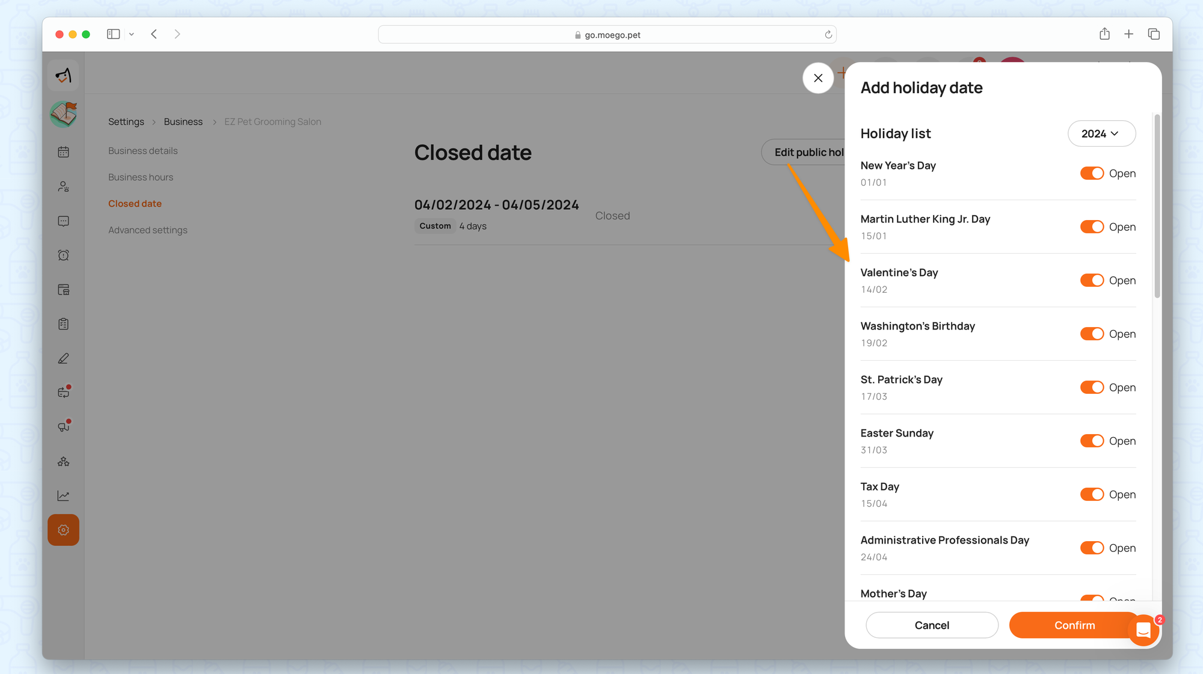Toggle Easter Sunday open switch
The width and height of the screenshot is (1203, 674).
(x=1092, y=441)
